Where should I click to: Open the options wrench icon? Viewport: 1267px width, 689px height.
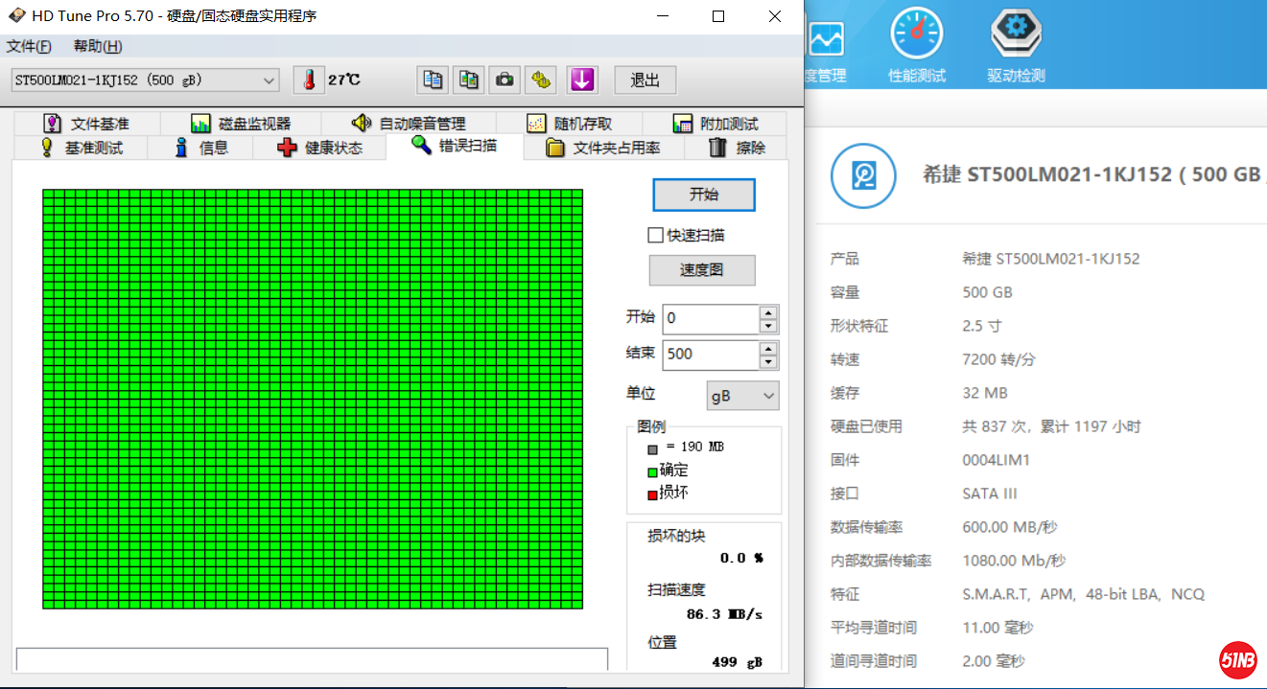pos(541,80)
